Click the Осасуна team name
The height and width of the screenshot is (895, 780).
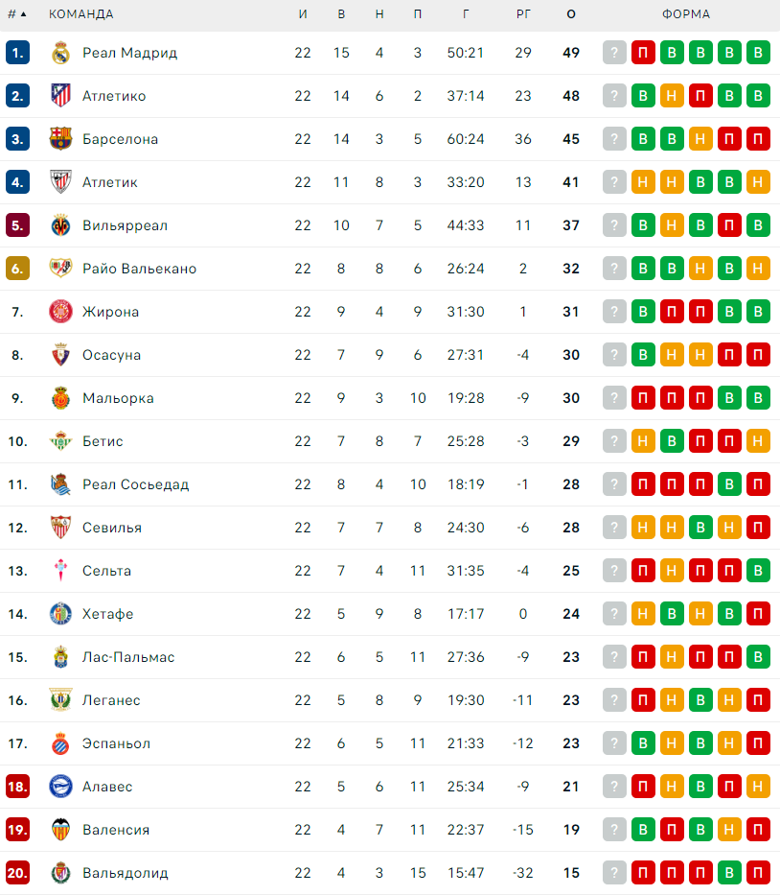pyautogui.click(x=111, y=355)
